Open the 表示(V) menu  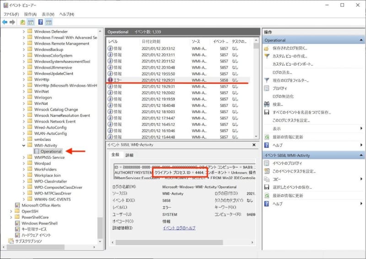(x=48, y=14)
